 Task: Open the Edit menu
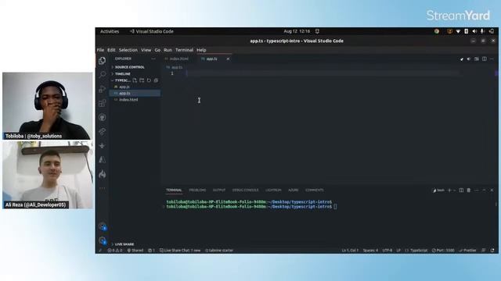coord(111,50)
